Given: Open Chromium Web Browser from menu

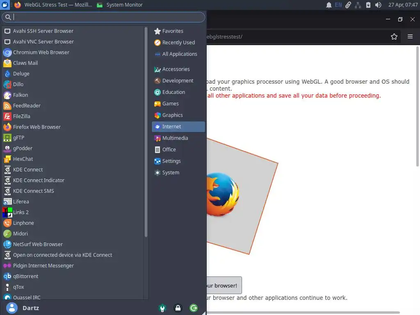Looking at the screenshot, I should [73, 52].
